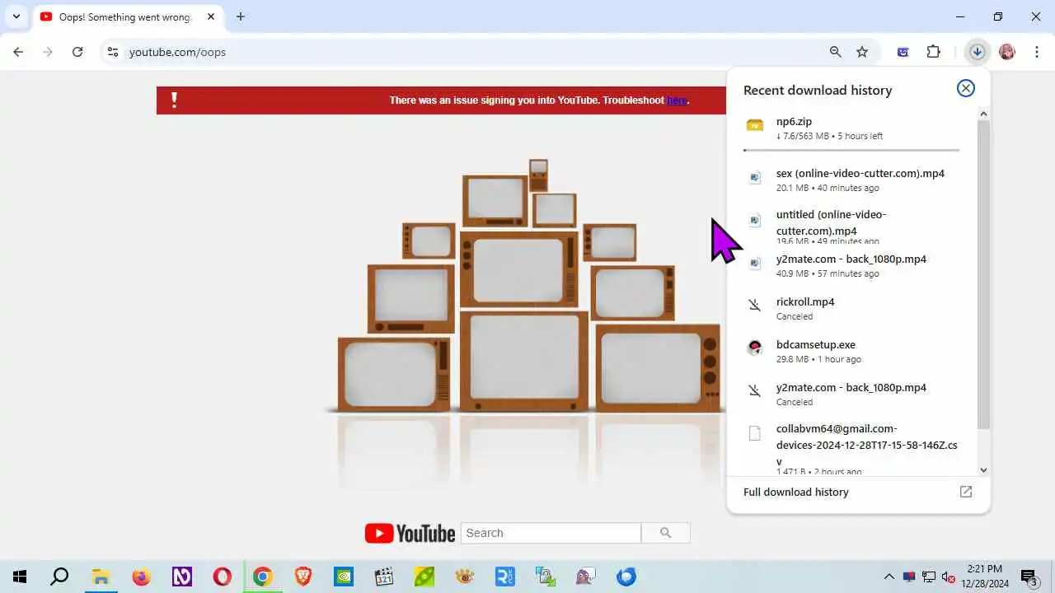Open the Extensions puzzle icon

[x=933, y=52]
